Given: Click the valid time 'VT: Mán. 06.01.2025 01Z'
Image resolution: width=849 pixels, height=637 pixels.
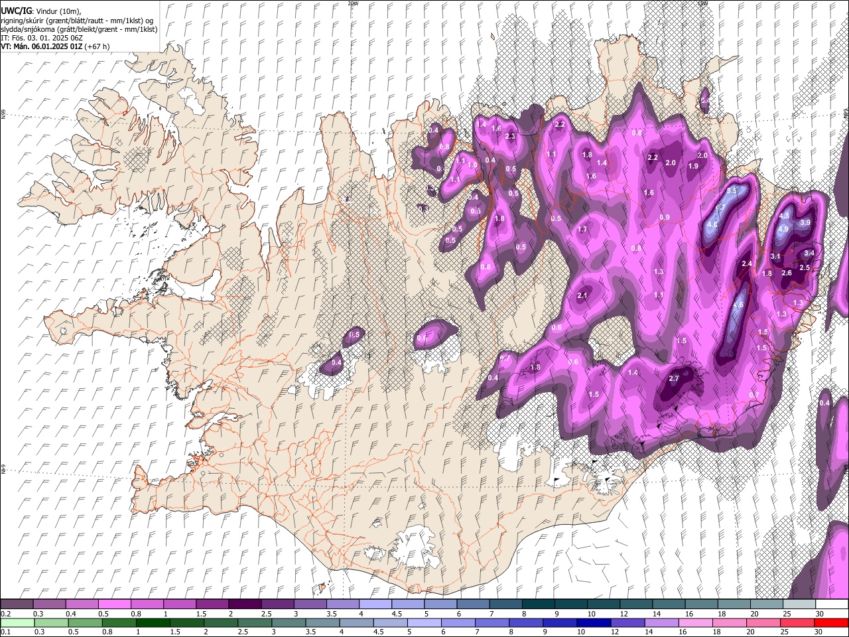Looking at the screenshot, I should 42,46.
